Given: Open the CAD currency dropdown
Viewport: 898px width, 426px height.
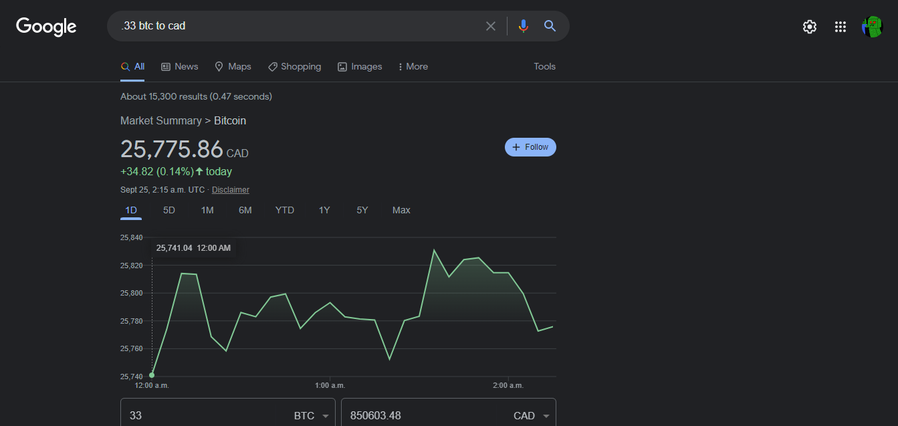Looking at the screenshot, I should pyautogui.click(x=532, y=415).
